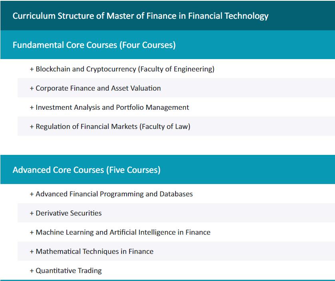Viewport: 335px width, 281px height.
Task: Click plus icon beside Regulation of Financial Markets
Action: click(x=32, y=127)
